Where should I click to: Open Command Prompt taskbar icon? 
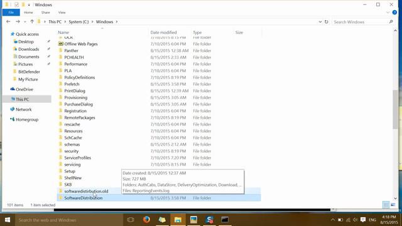click(x=225, y=220)
